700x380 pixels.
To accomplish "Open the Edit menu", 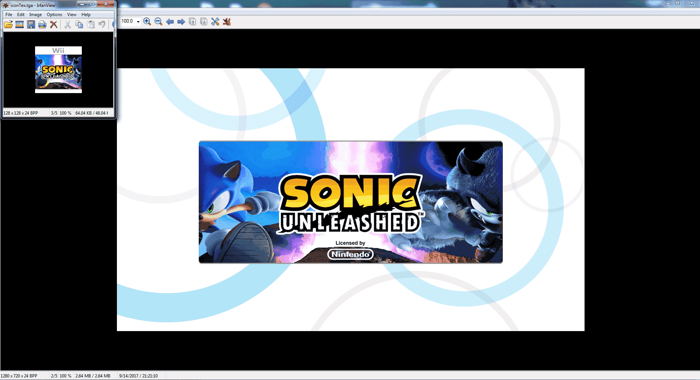I will [x=21, y=15].
